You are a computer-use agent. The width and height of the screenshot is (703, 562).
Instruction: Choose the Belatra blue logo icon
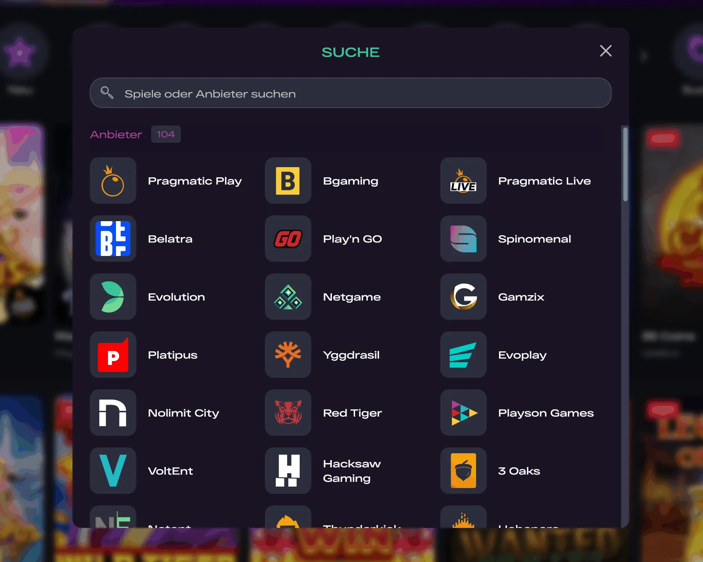pos(113,239)
